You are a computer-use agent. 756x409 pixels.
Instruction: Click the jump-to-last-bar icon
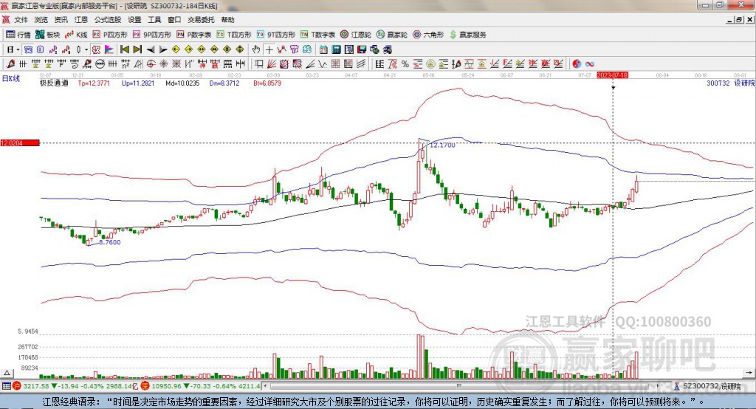137,49
